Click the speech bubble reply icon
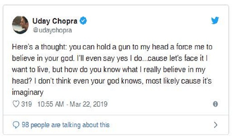The image size is (234, 137). pyautogui.click(x=16, y=125)
